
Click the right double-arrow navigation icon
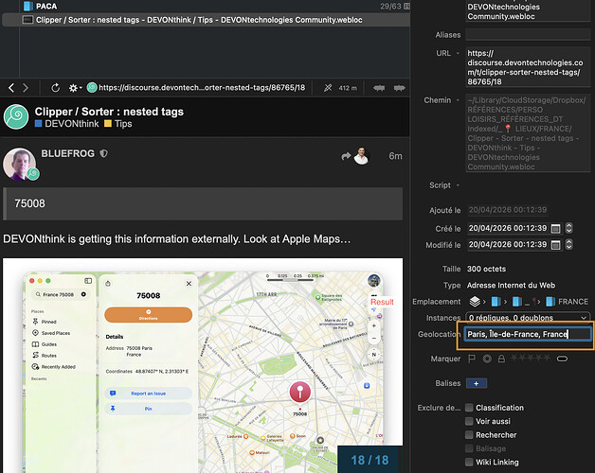click(x=399, y=88)
